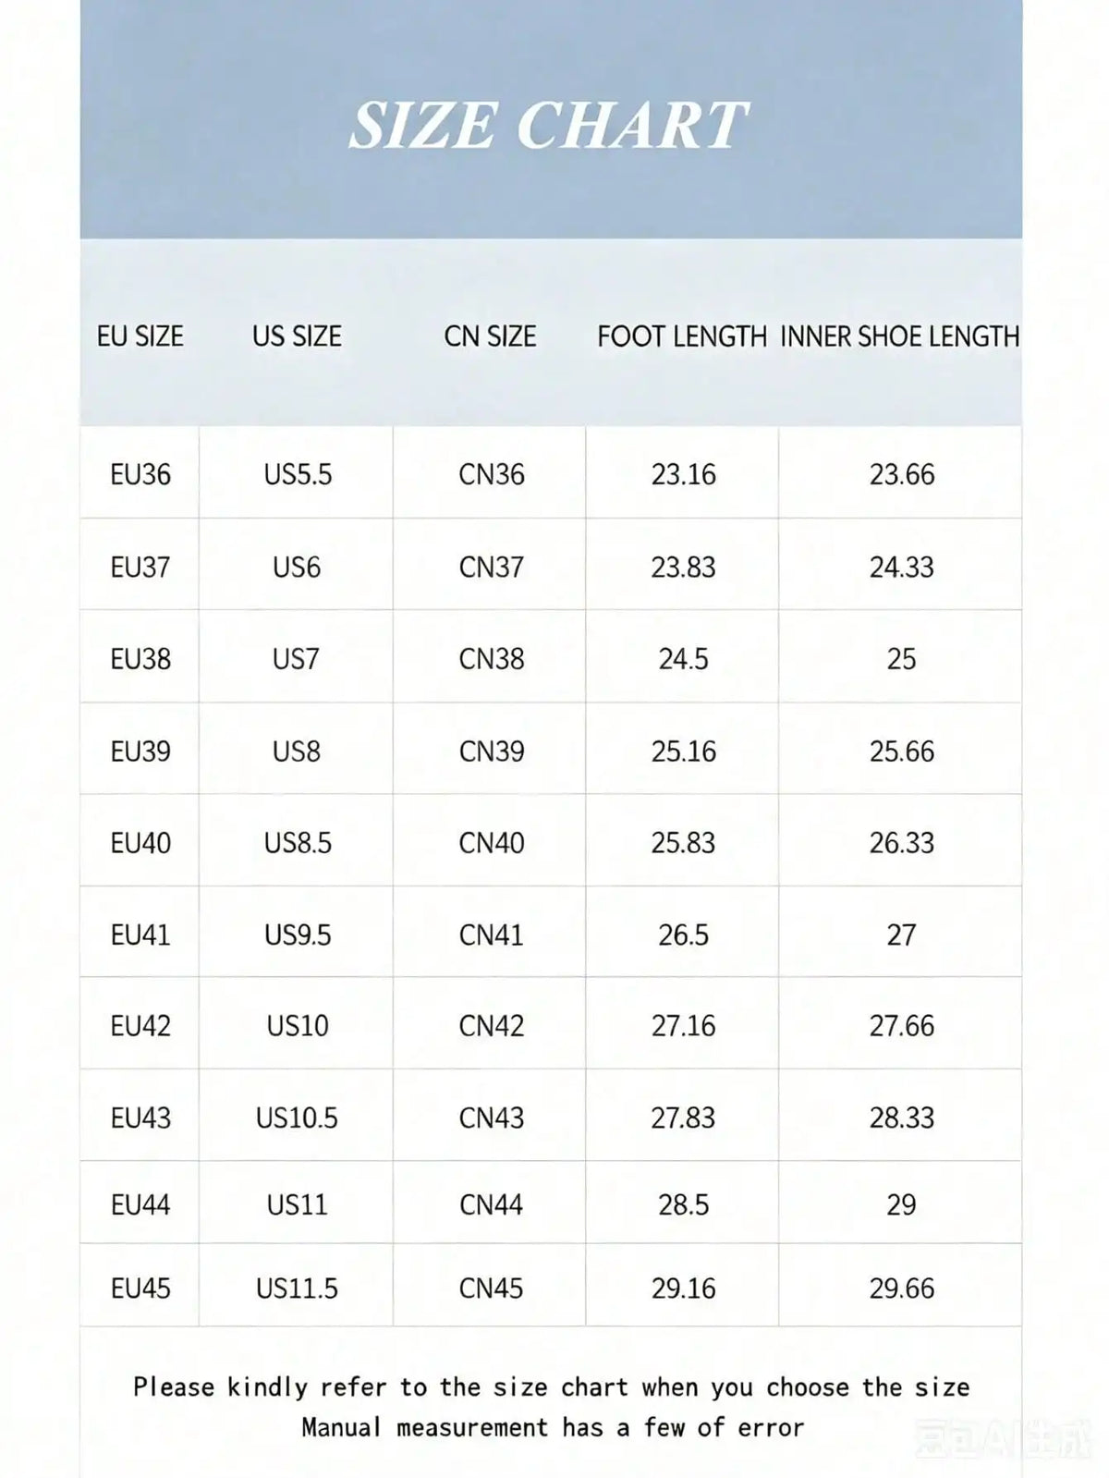Select the CN38 cell
The width and height of the screenshot is (1109, 1478).
[492, 659]
